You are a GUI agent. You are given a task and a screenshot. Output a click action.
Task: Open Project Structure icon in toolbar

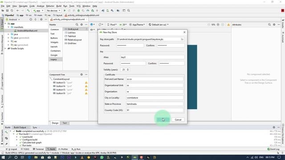(x=118, y=11)
